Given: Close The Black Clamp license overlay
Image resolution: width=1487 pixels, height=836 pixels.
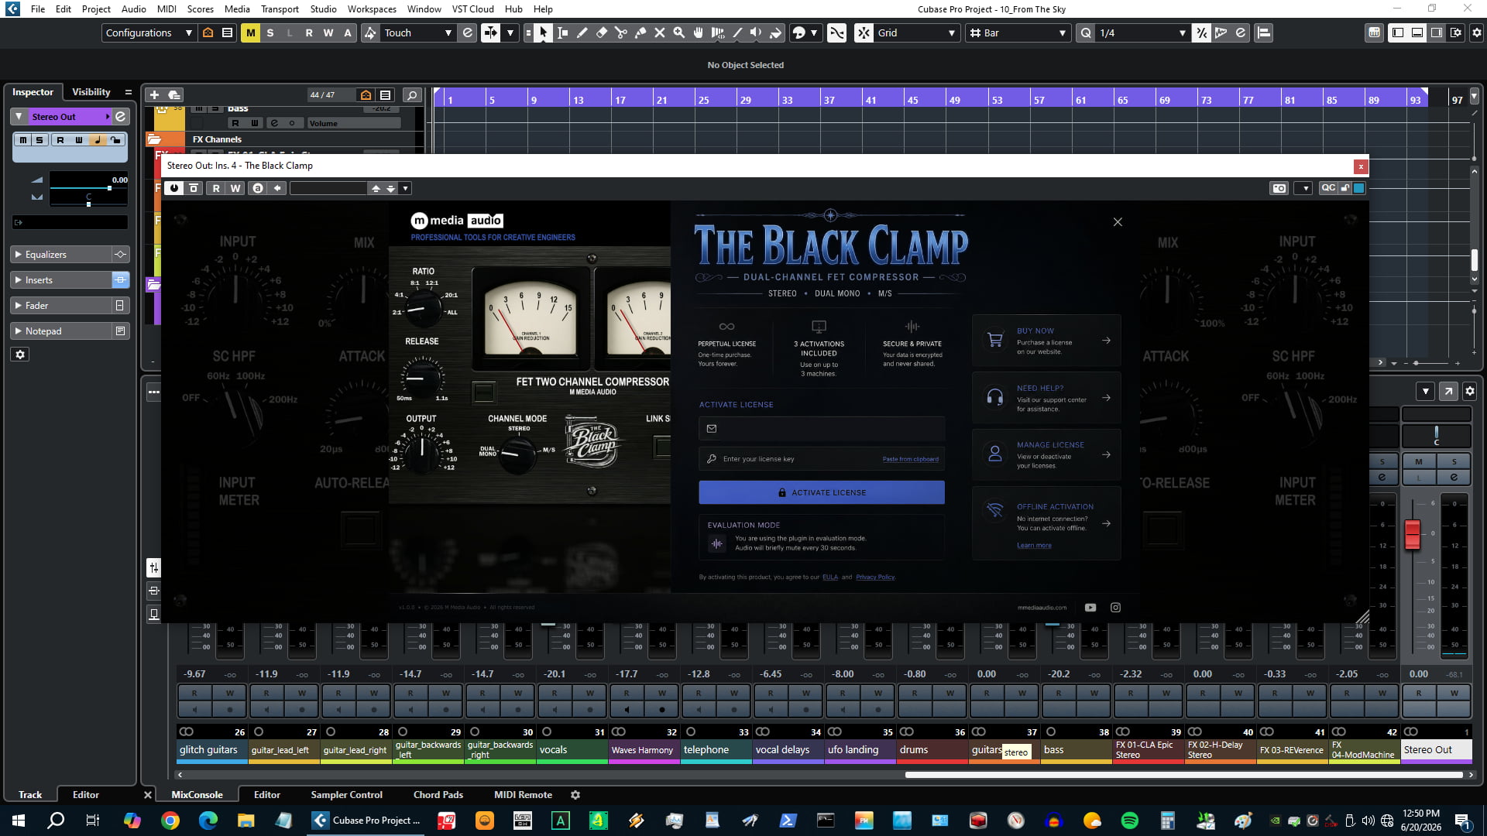Looking at the screenshot, I should pos(1118,222).
